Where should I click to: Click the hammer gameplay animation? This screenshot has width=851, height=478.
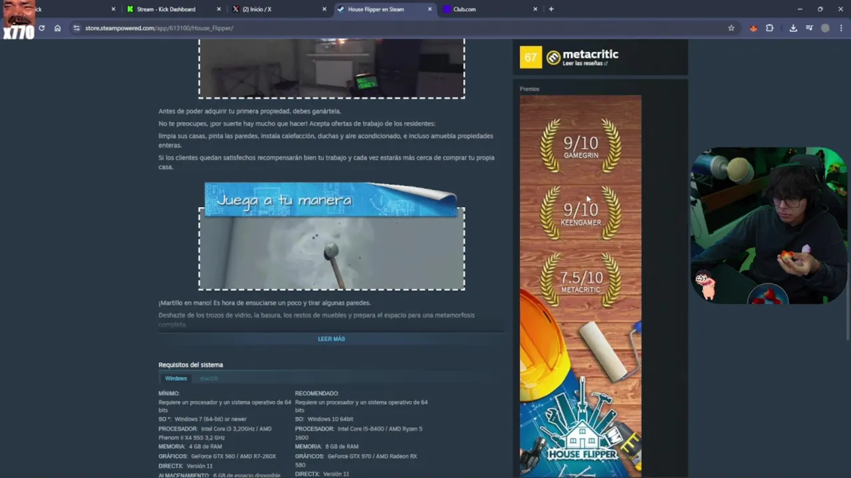coord(331,252)
